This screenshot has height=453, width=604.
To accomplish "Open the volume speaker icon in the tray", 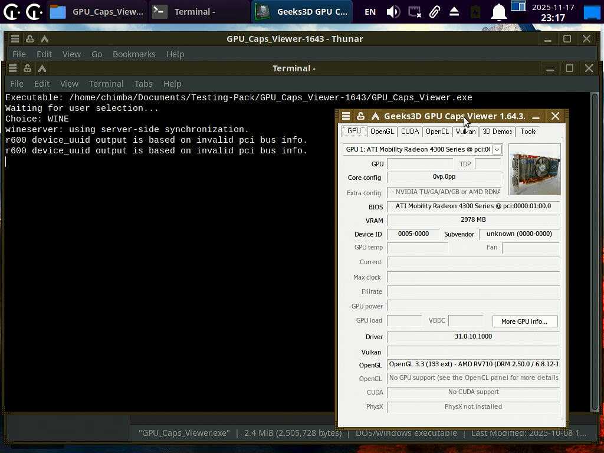I will click(393, 12).
